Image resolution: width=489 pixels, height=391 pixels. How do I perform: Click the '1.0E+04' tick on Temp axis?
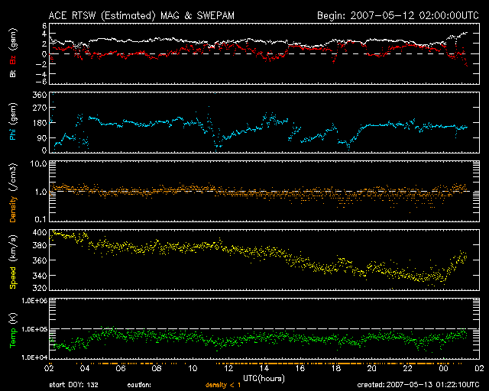[34, 357]
